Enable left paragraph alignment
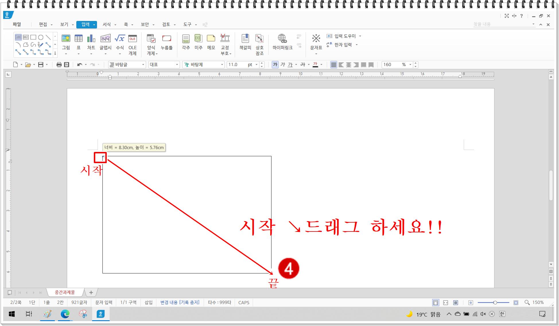 [x=341, y=65]
